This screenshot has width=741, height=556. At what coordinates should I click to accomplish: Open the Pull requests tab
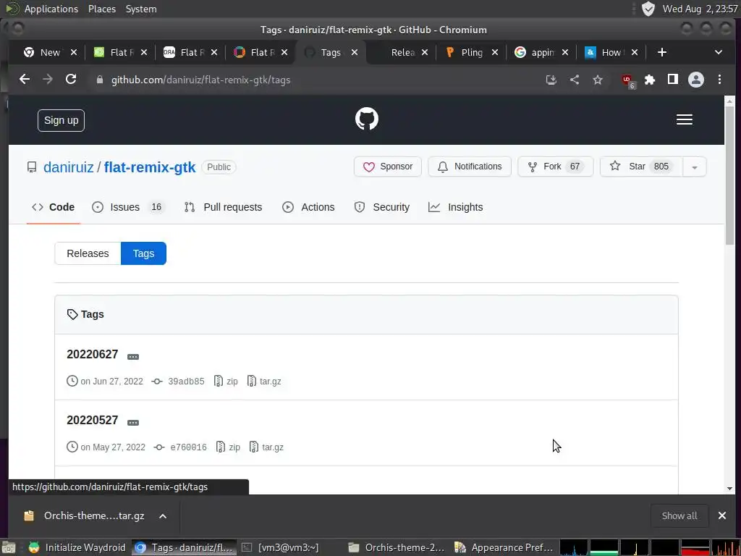click(223, 207)
